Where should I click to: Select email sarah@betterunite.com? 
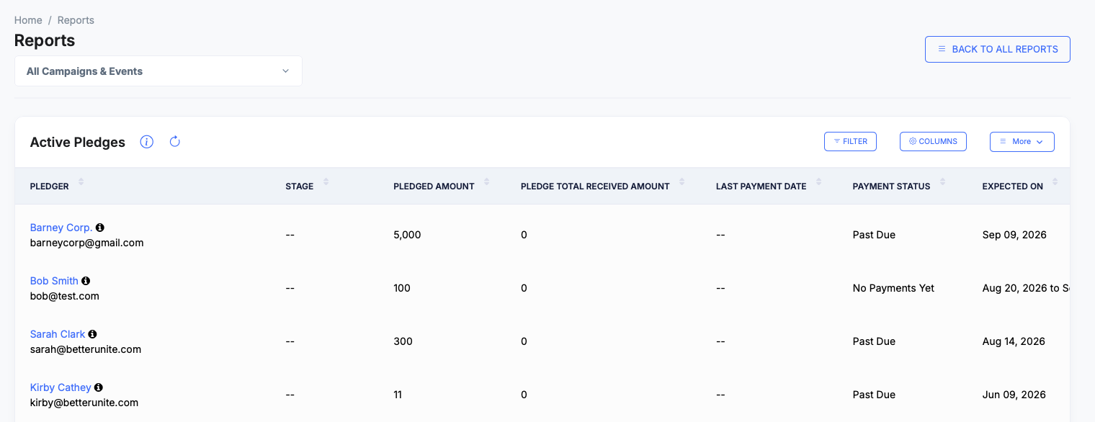click(x=86, y=349)
